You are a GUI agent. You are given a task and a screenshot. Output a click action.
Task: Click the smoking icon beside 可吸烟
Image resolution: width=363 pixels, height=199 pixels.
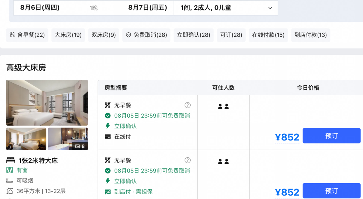(x=9, y=181)
